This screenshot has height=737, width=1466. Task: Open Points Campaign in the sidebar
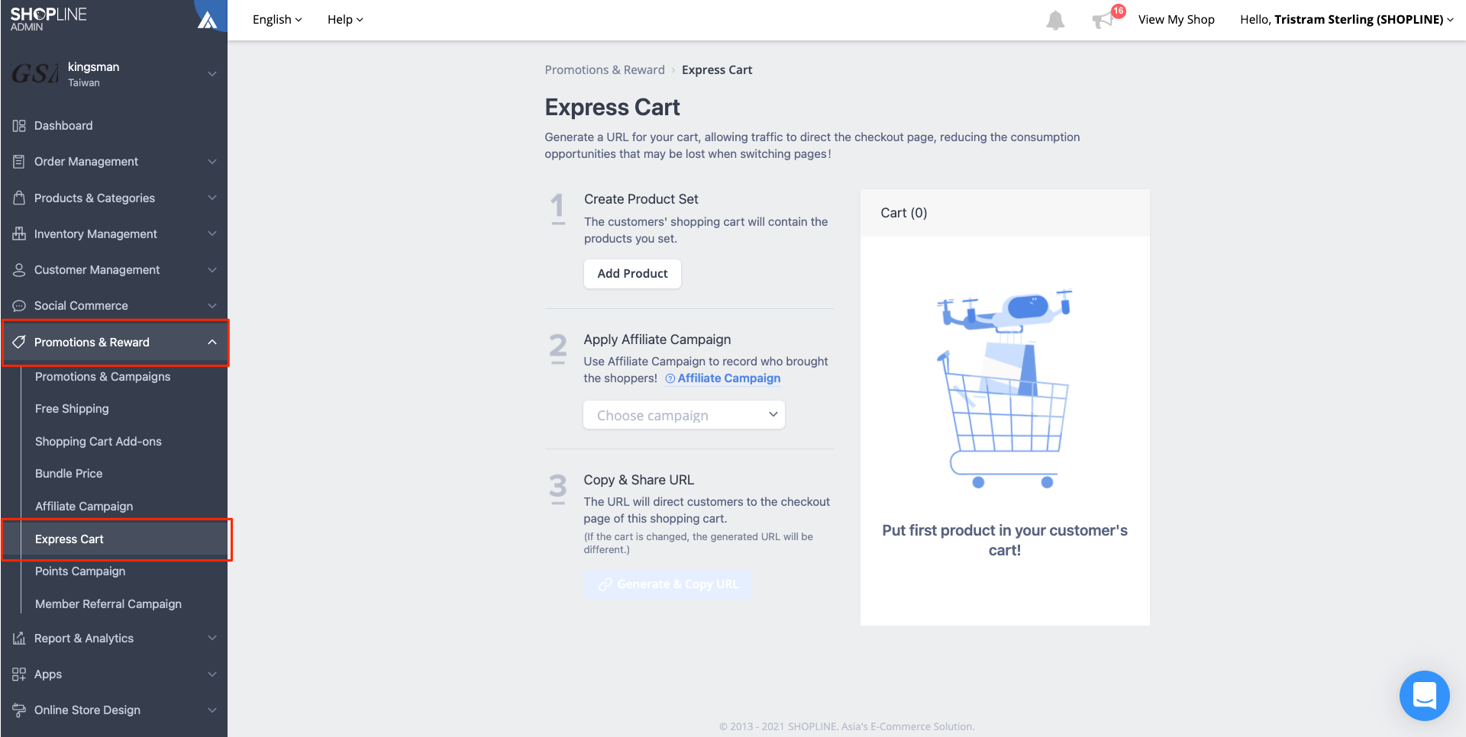coord(80,571)
